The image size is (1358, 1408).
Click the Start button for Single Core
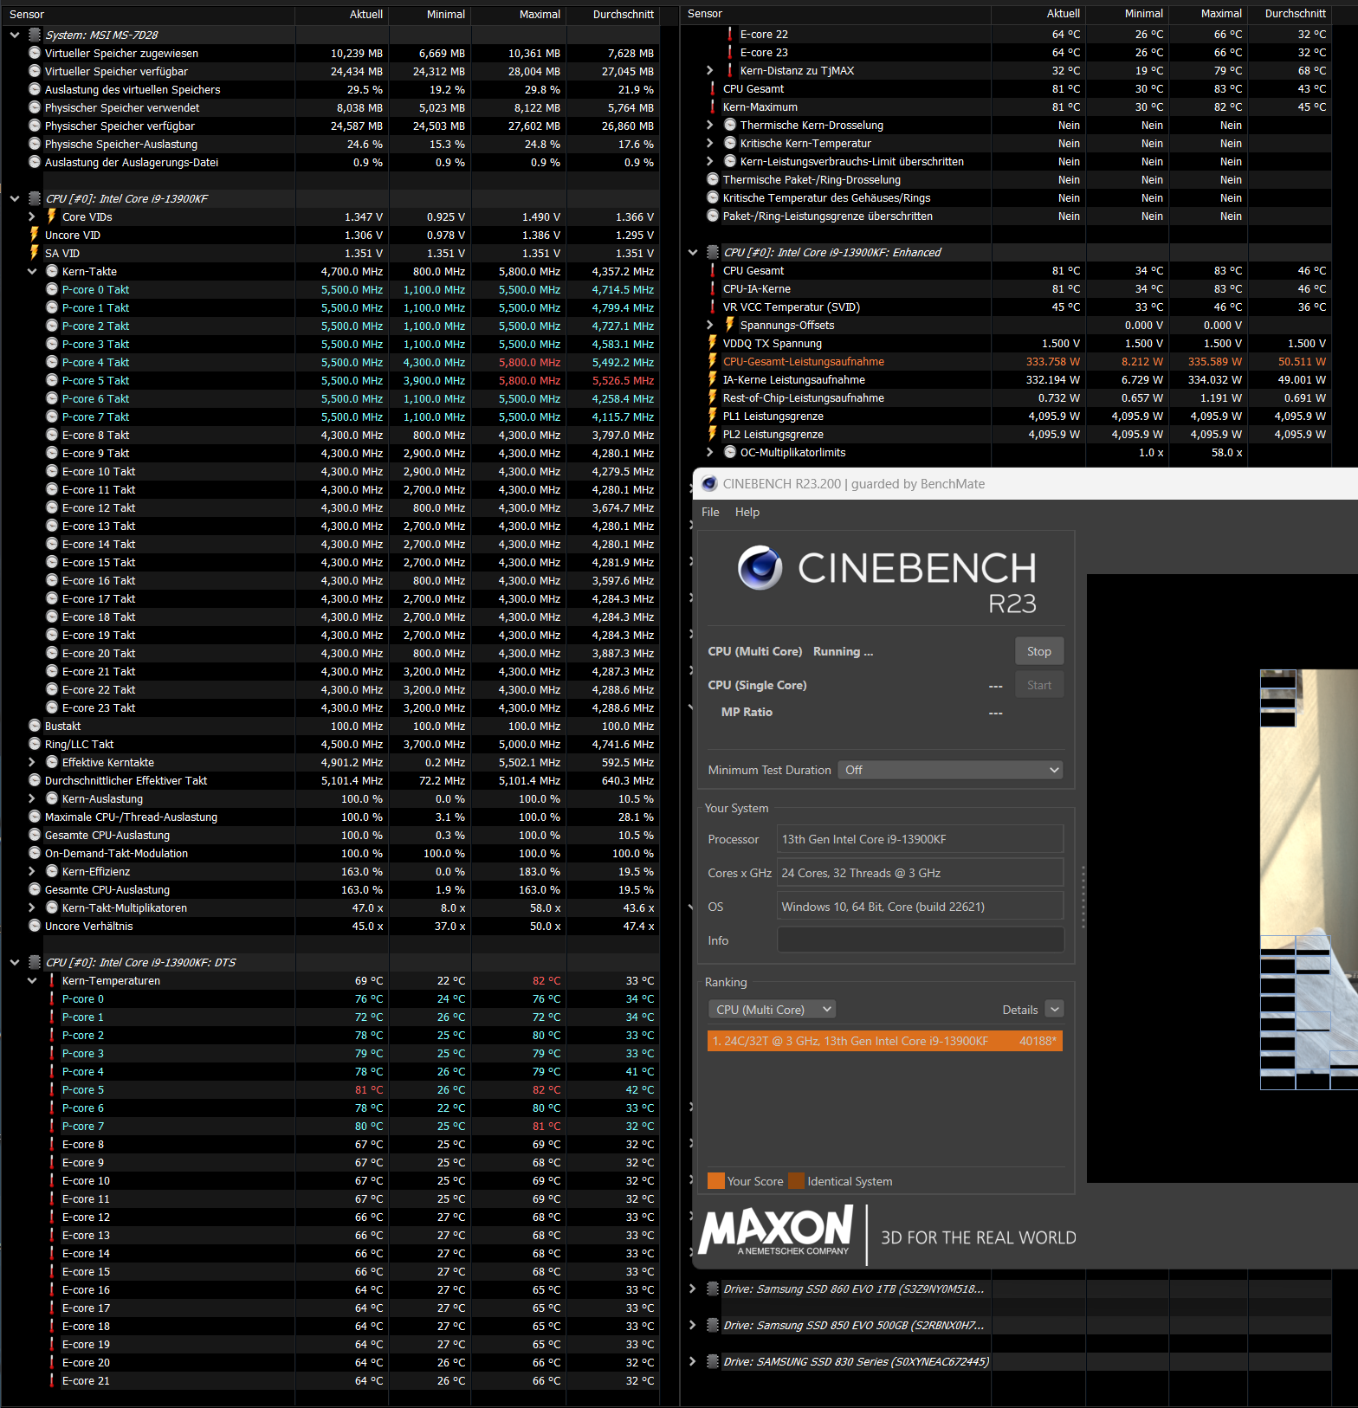(x=1038, y=685)
